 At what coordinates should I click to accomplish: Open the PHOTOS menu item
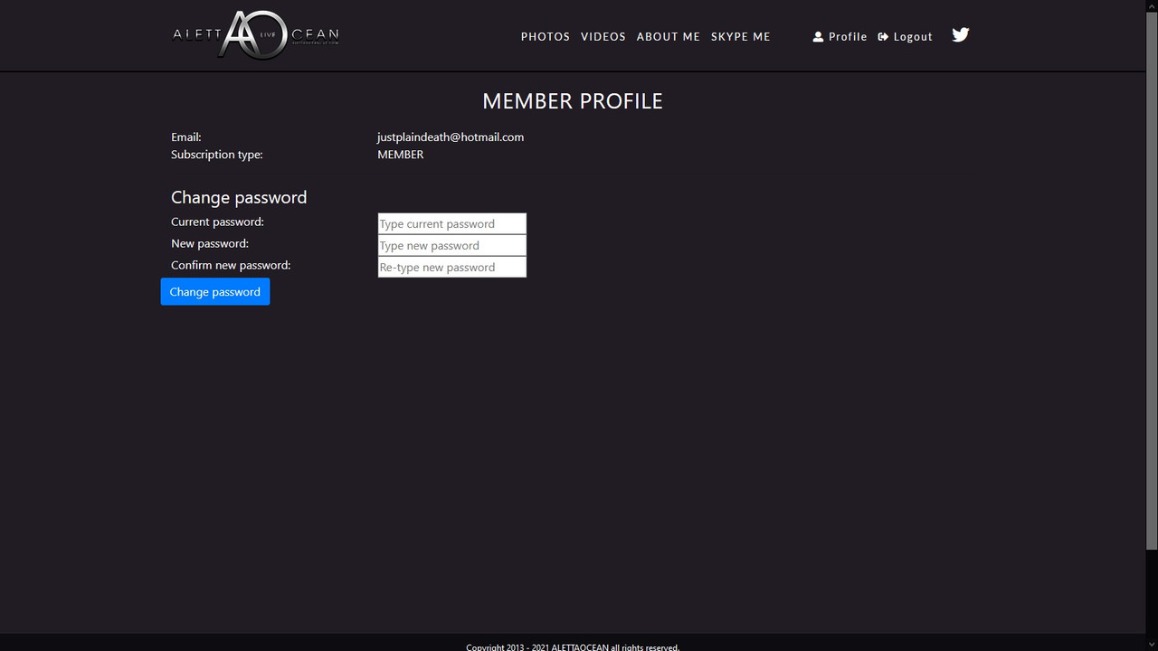click(x=545, y=37)
